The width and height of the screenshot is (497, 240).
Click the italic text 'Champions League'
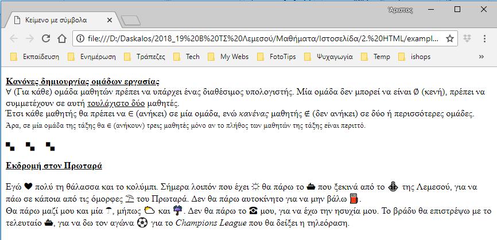click(211, 223)
